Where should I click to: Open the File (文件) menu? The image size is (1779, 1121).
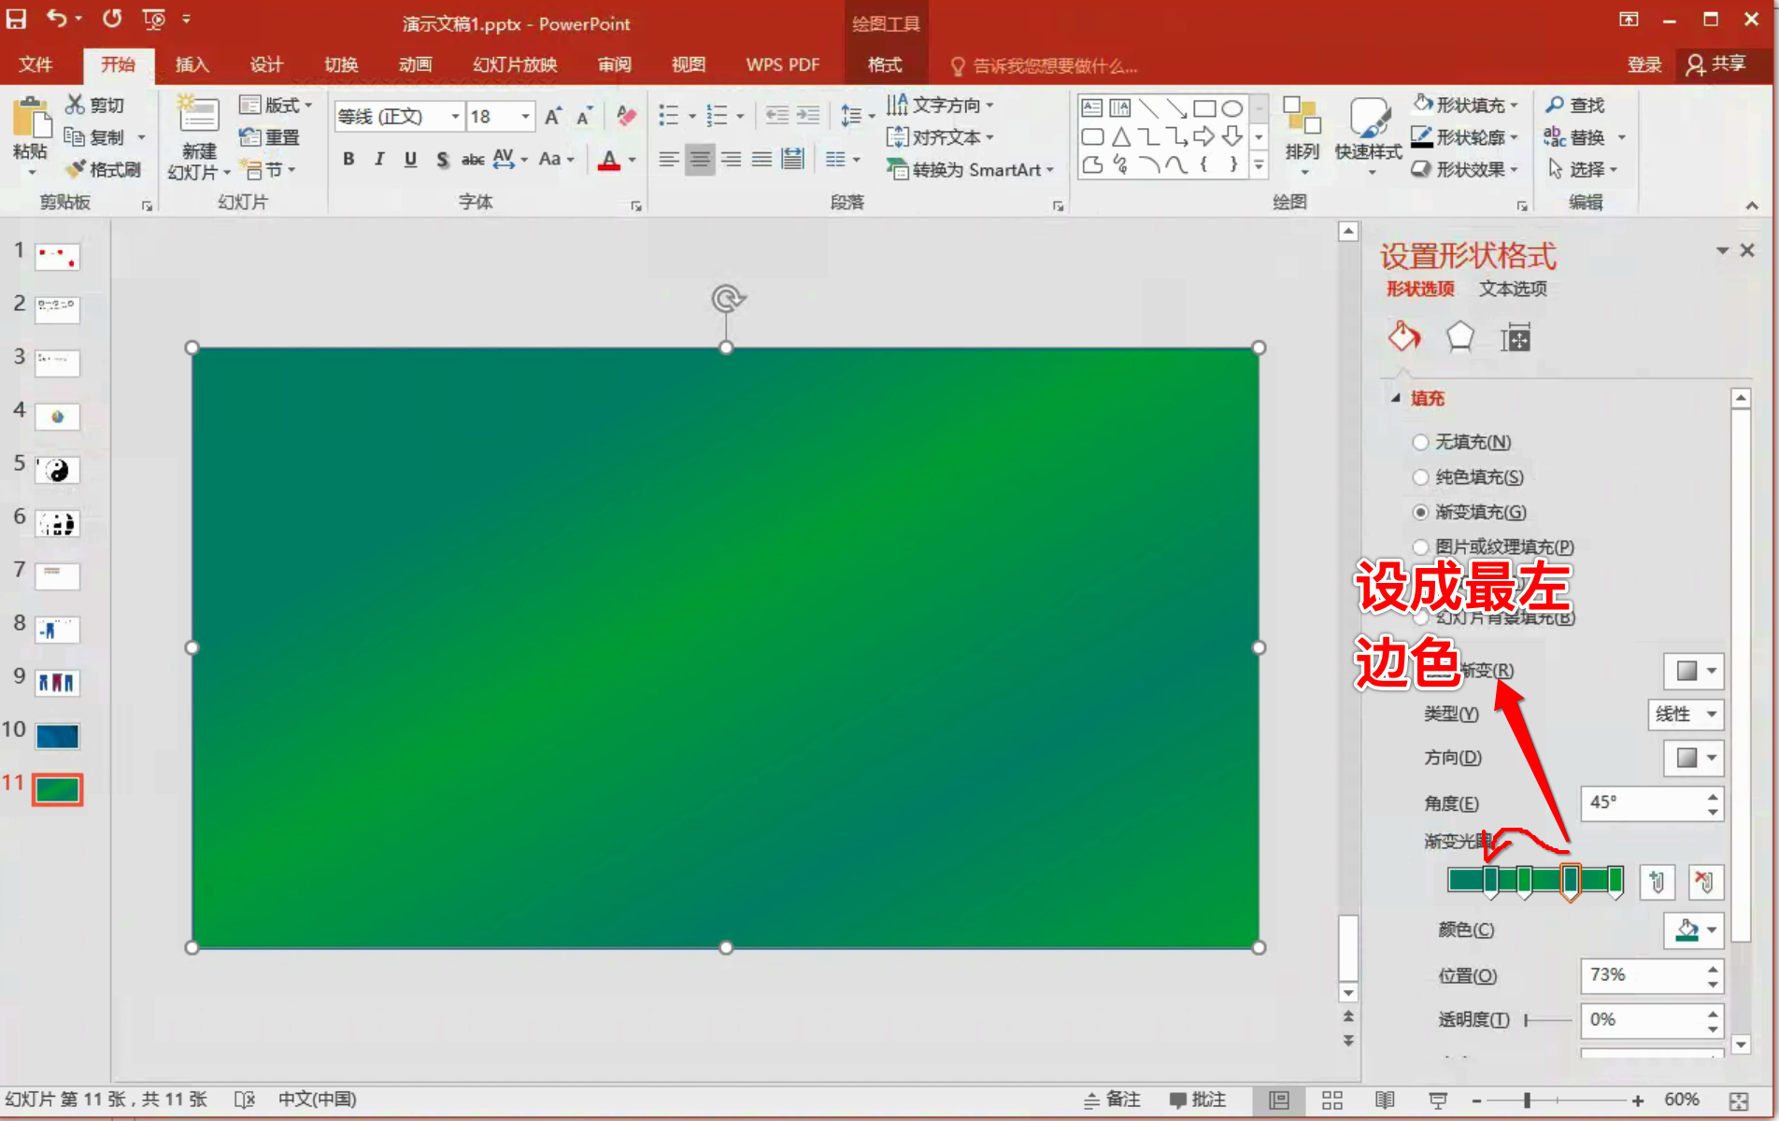[36, 64]
